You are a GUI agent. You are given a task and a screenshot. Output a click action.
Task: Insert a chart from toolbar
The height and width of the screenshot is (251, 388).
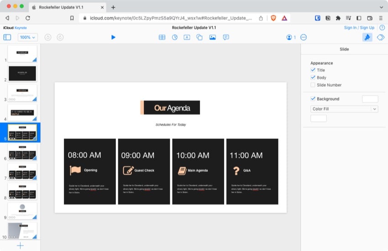tap(175, 37)
